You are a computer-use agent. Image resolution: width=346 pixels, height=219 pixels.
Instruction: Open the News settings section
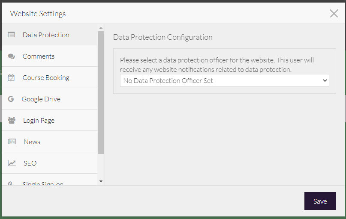[32, 142]
